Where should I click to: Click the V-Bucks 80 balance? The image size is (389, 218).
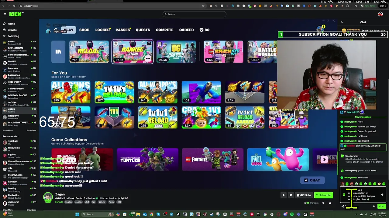[205, 30]
